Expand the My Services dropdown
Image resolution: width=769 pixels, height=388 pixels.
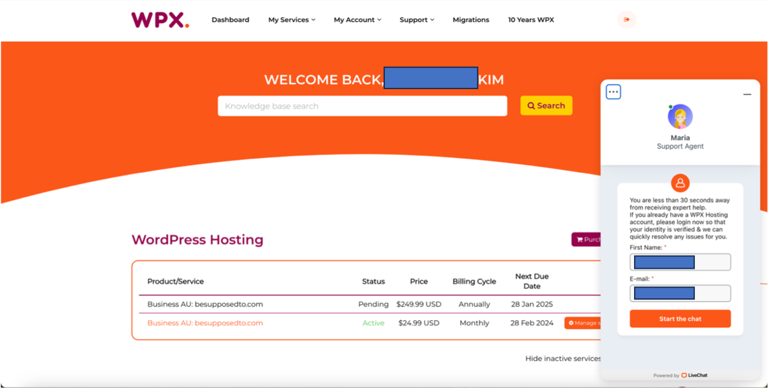pyautogui.click(x=291, y=20)
